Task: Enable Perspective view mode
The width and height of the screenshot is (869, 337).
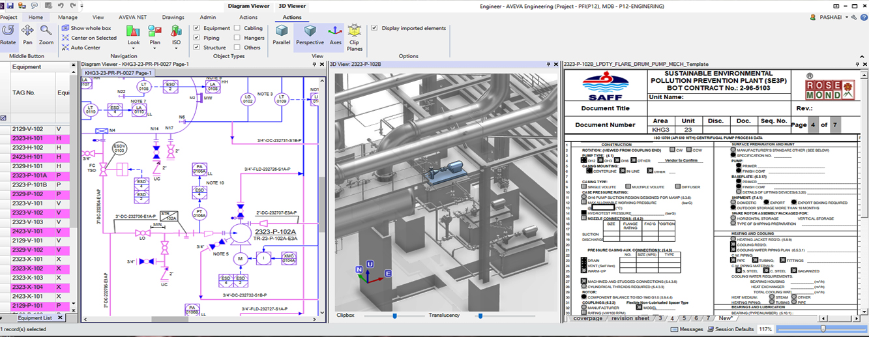Action: [x=310, y=34]
